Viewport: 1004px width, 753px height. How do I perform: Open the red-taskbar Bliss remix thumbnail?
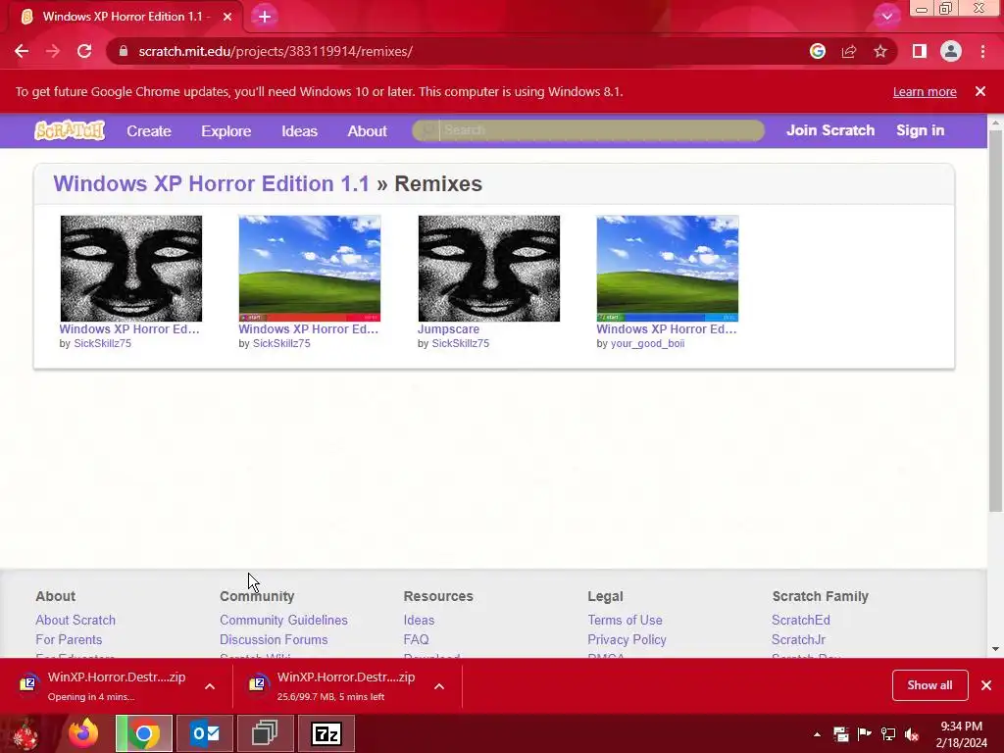310,269
